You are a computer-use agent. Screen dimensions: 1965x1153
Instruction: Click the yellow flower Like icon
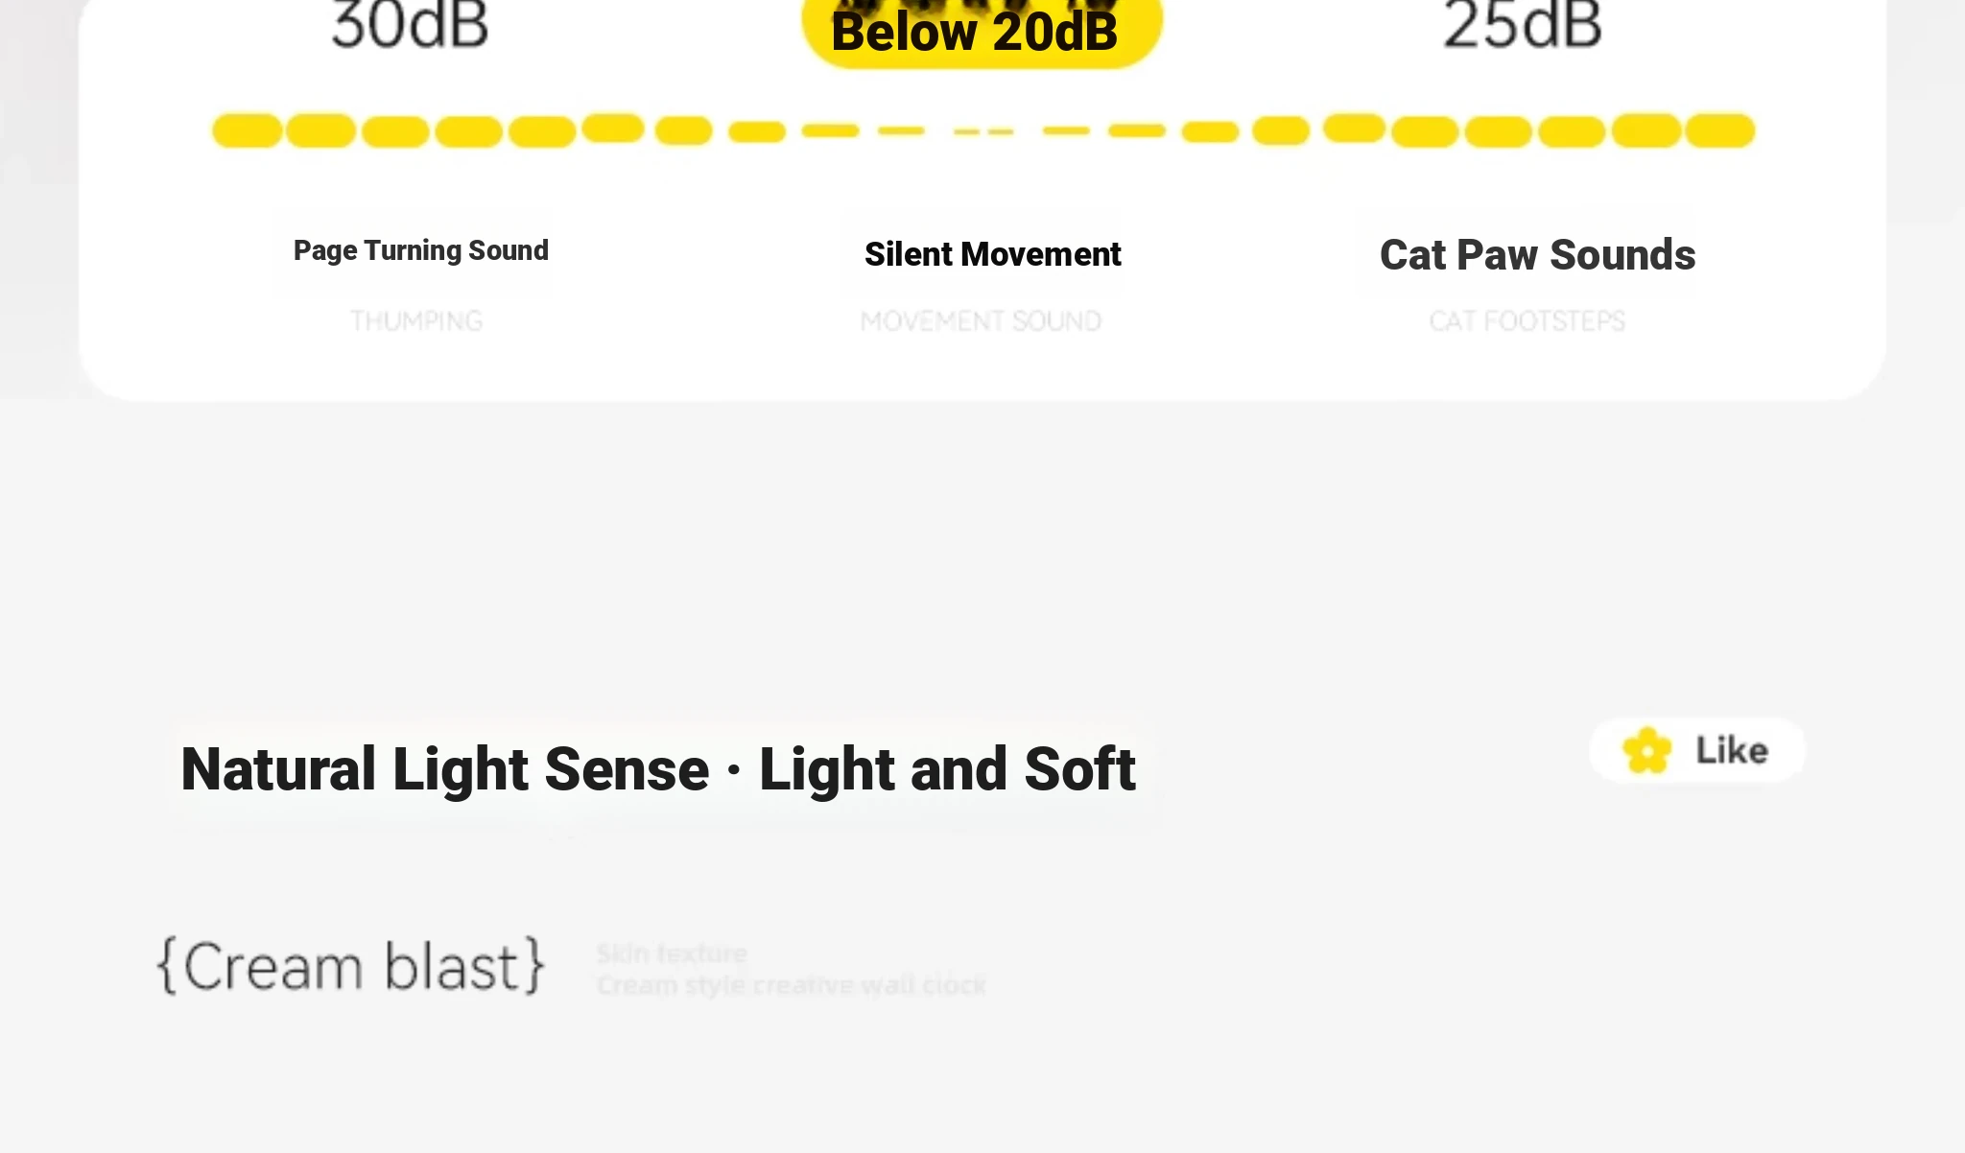(x=1646, y=750)
